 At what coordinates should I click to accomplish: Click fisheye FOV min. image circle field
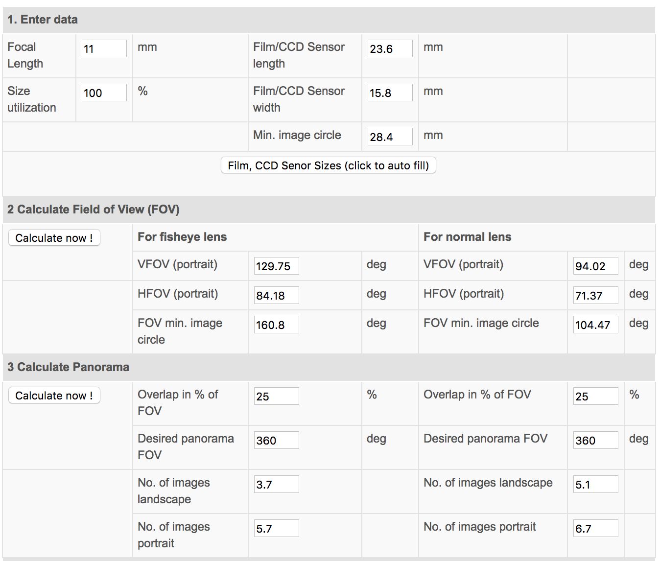(277, 325)
